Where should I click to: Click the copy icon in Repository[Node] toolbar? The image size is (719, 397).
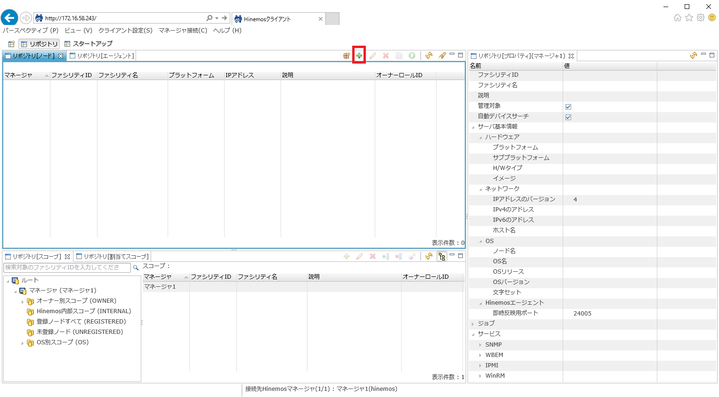pyautogui.click(x=399, y=56)
